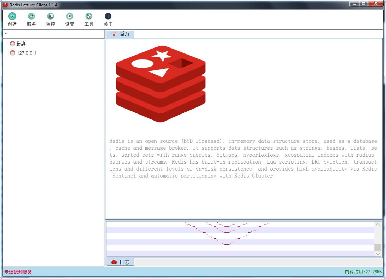Viewport: 386px width, 279px height.
Task: Switch to the 日志 log tab
Action: point(120,262)
